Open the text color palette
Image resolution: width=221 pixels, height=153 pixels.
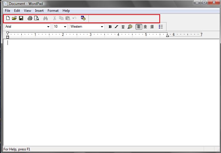tap(130, 27)
